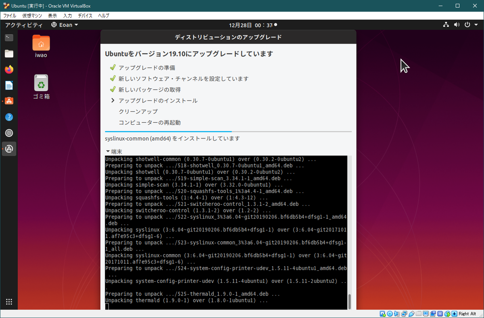Open the iwao home folder on desktop
Viewport: 484px width, 318px height.
point(41,46)
